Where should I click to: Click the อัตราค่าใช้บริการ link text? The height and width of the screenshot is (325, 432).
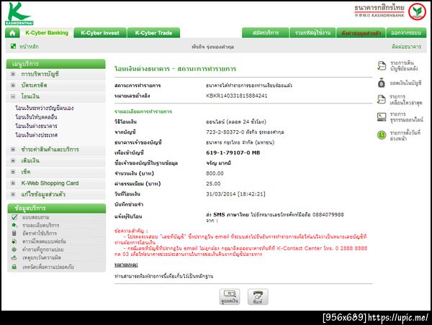point(40,233)
